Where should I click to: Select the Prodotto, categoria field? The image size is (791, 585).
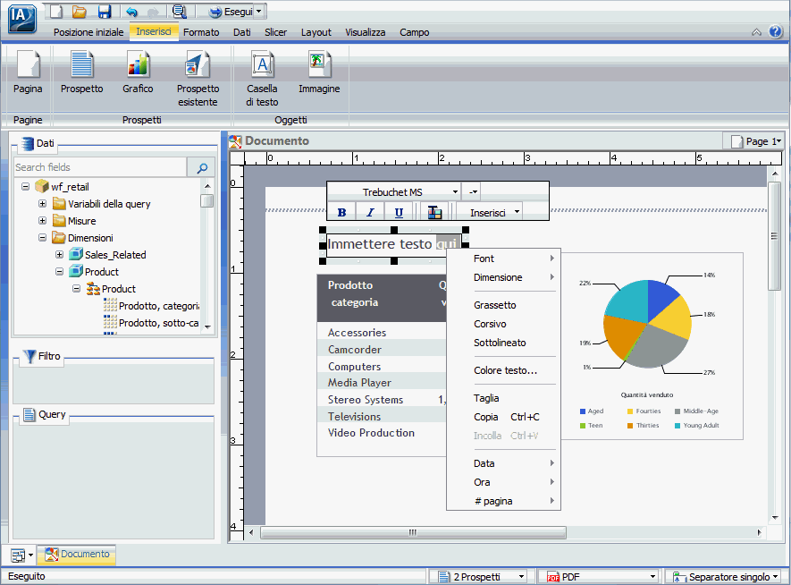pos(151,306)
